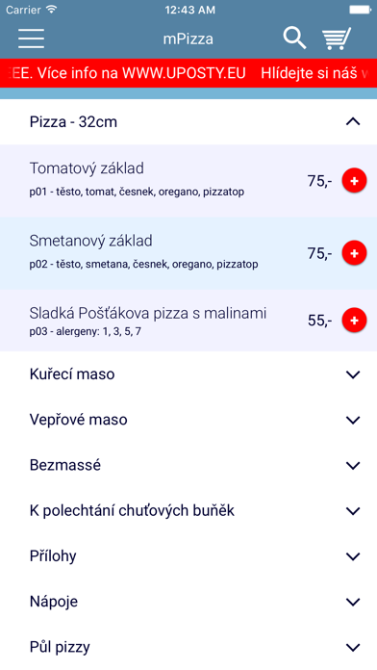Tap the mPizza title in header

[188, 39]
